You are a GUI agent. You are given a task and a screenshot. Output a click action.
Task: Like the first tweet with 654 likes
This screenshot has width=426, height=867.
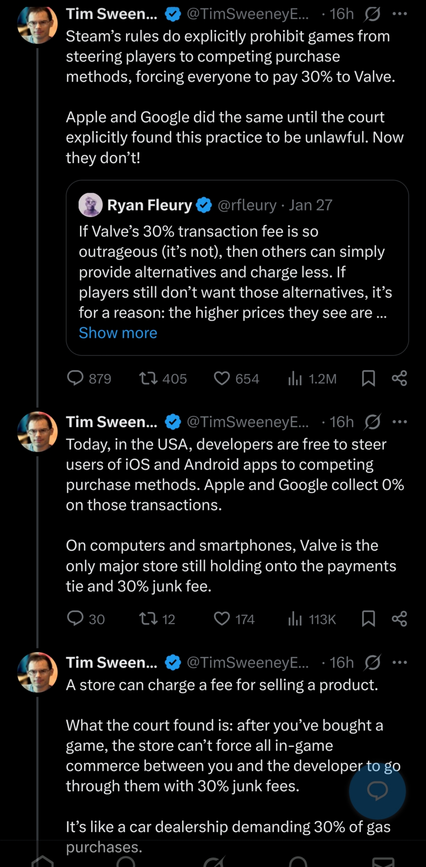222,378
